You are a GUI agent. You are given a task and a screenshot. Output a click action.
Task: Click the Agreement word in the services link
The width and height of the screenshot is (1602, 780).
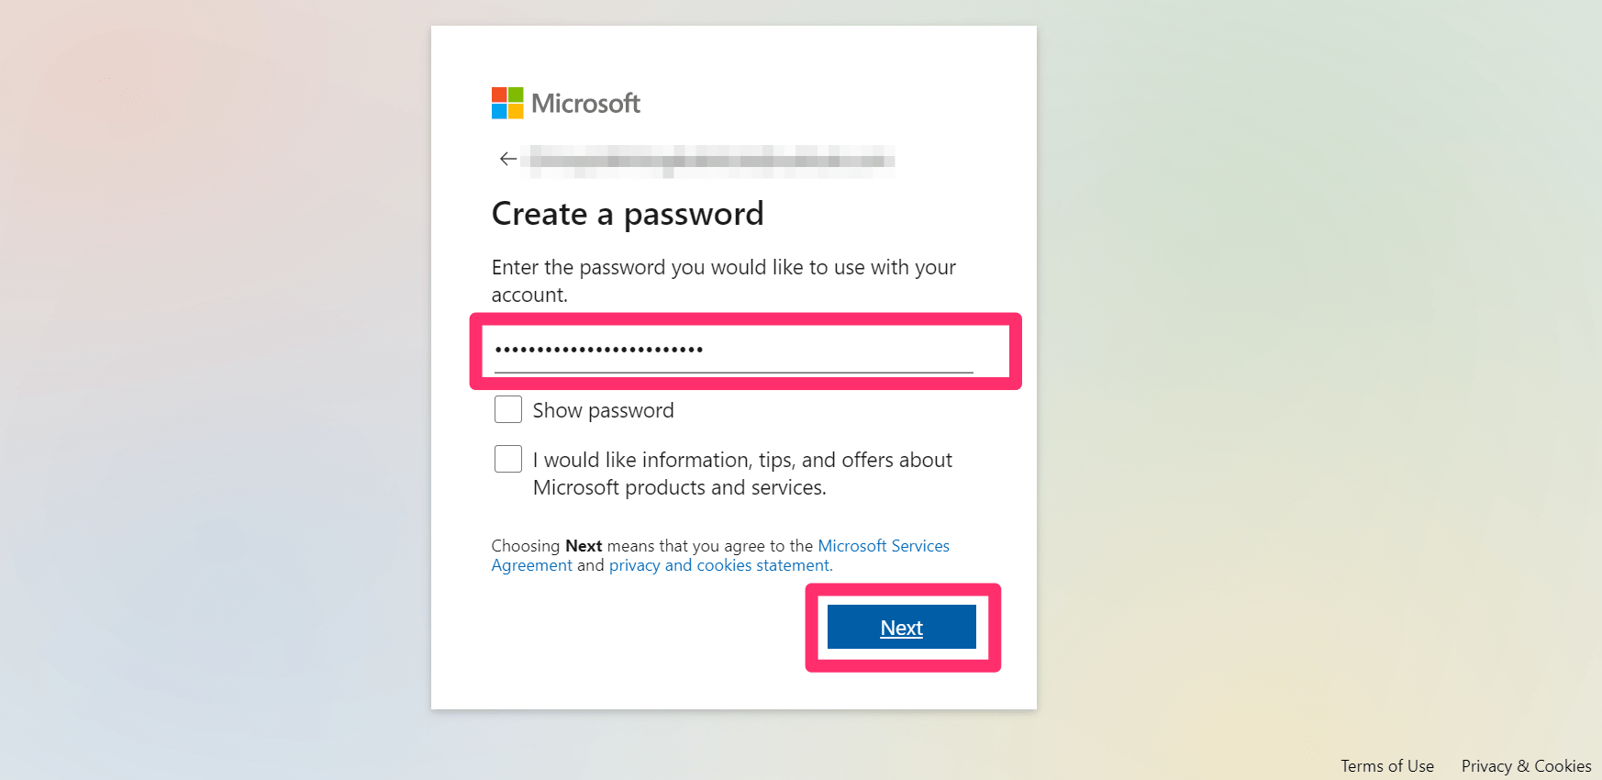coord(531,565)
